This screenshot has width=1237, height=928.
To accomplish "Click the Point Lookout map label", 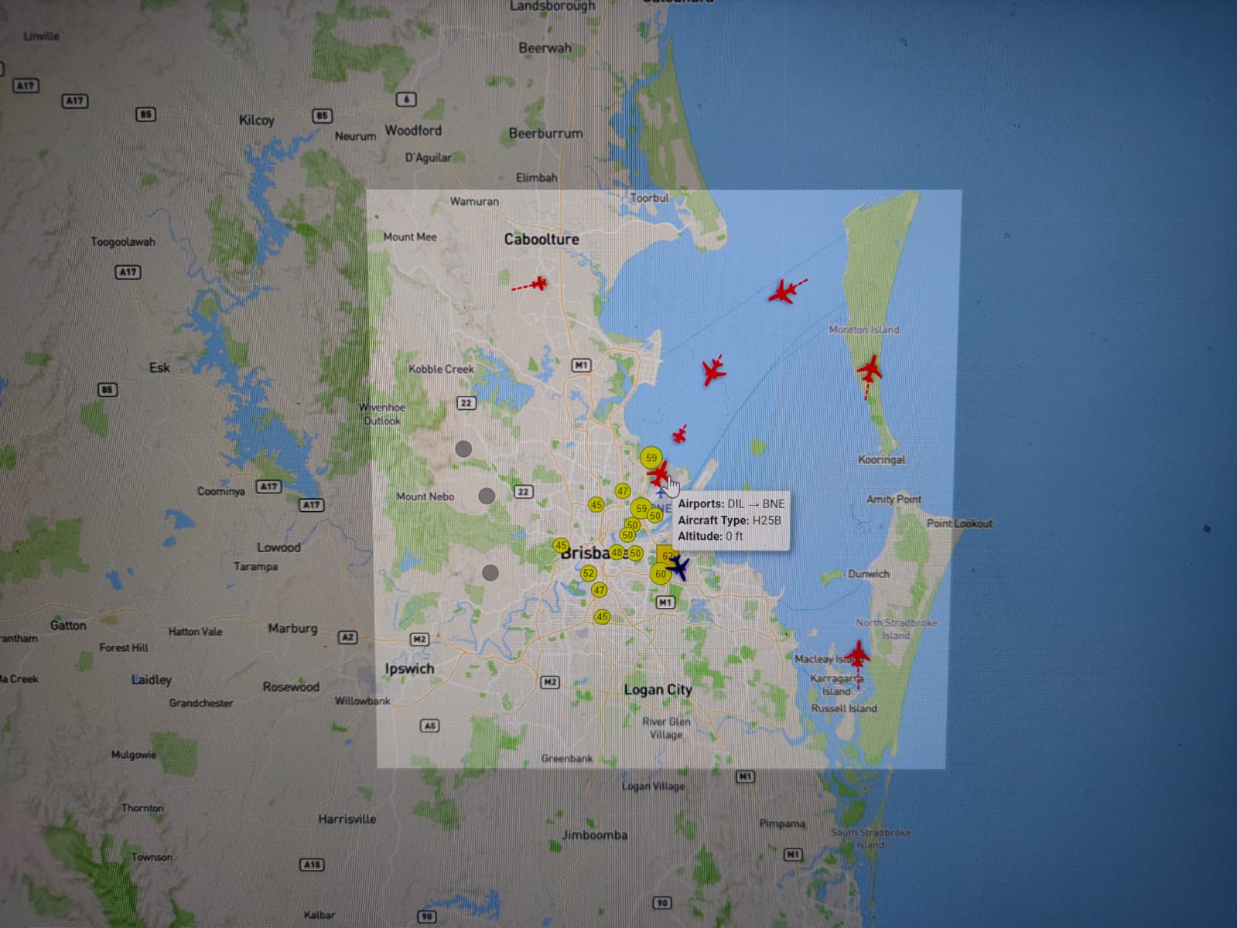I will tap(959, 524).
